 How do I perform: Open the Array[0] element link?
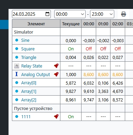pos(29,83)
